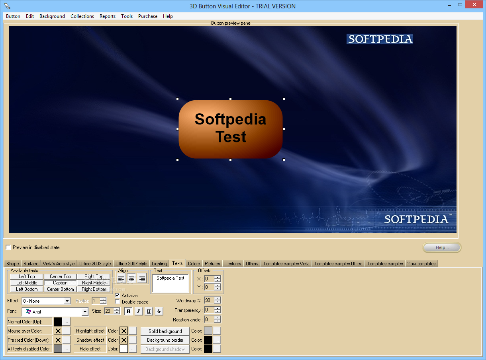This screenshot has width=486, height=360.
Task: Toggle bold font style
Action: [128, 311]
